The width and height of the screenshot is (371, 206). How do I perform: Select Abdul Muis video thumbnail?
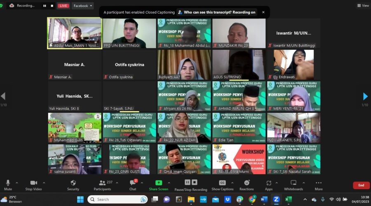click(75, 33)
